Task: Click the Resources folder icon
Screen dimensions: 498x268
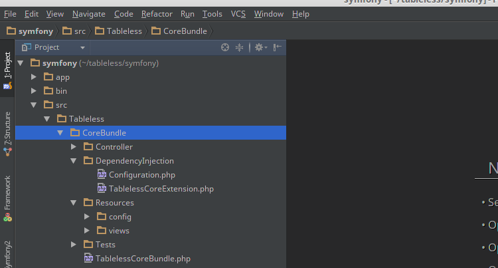Action: [88, 203]
